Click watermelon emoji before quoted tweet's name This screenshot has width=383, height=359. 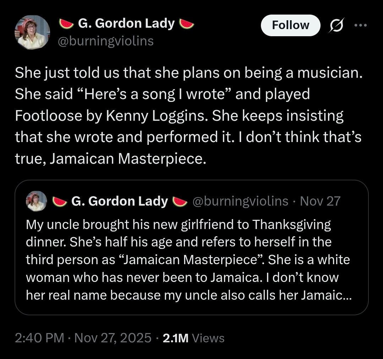click(x=60, y=202)
